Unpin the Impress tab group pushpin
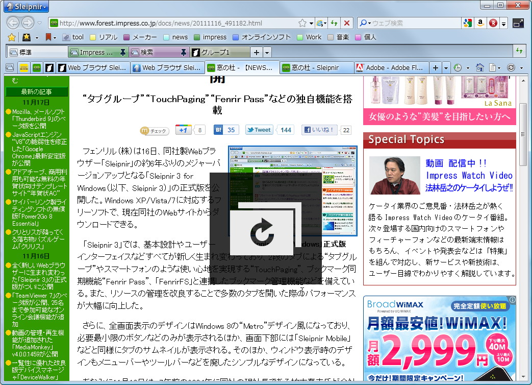The image size is (532, 385). point(123,52)
